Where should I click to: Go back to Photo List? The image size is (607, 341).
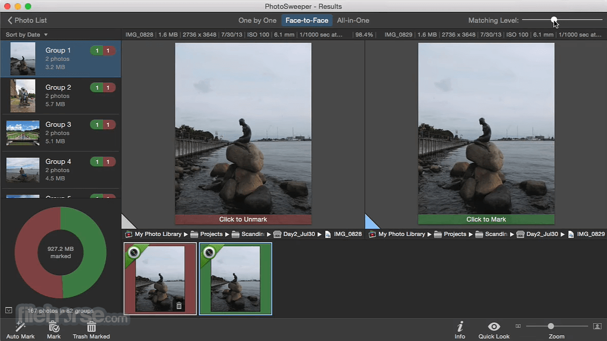pyautogui.click(x=27, y=20)
